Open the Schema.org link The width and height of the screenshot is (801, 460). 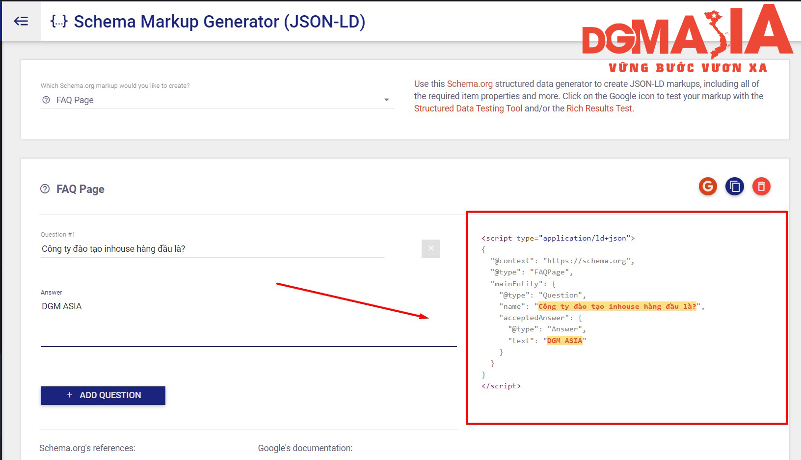(470, 84)
